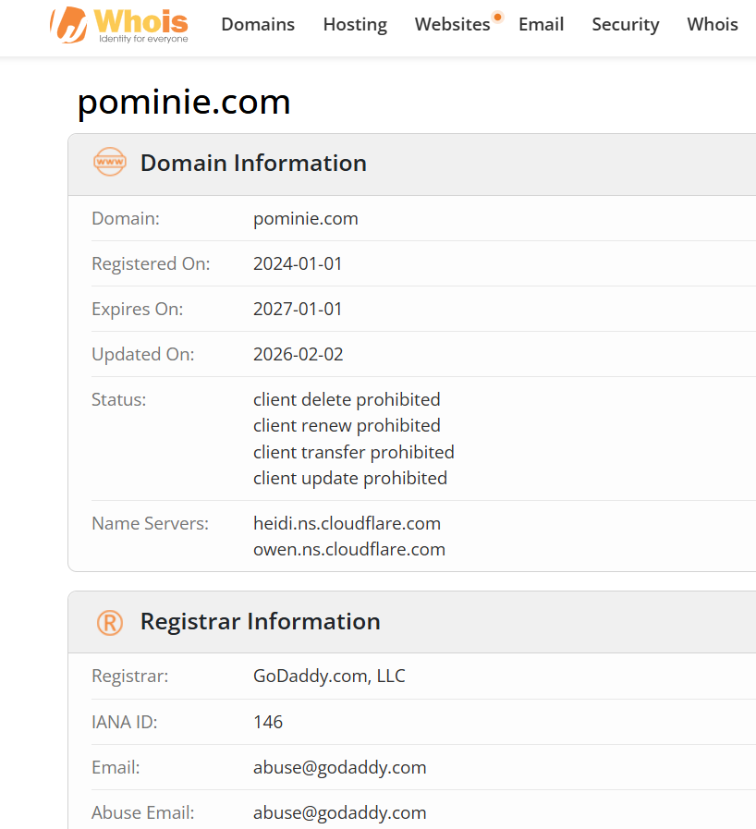Click the registrar R icon
Screen dimensions: 756x829
point(110,622)
